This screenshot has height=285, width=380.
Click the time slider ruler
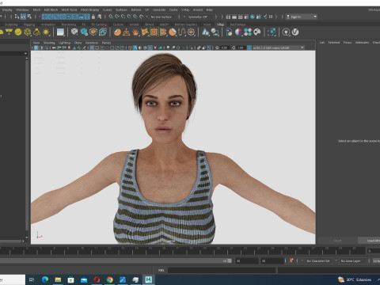(182, 251)
